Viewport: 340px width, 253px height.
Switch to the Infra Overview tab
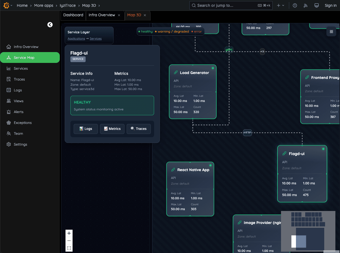point(102,15)
